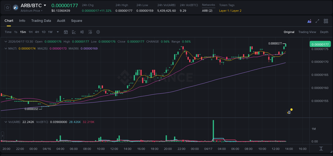The image size is (333, 156).
Task: Click the MA(7) indicator label
Action: [x=13, y=48]
